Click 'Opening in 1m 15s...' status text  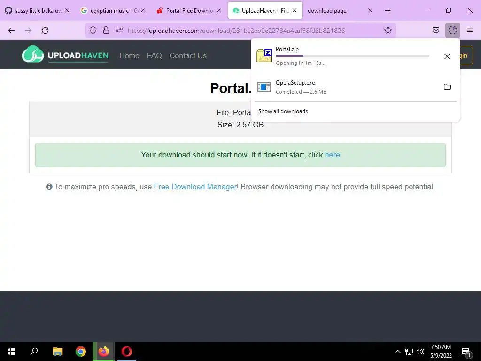pyautogui.click(x=301, y=63)
